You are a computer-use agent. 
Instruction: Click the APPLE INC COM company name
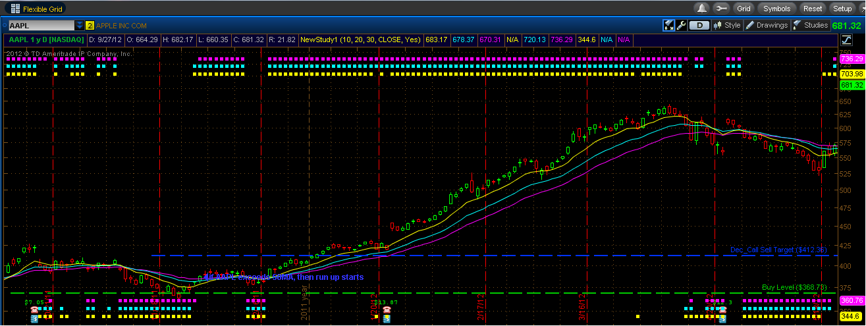coord(122,26)
